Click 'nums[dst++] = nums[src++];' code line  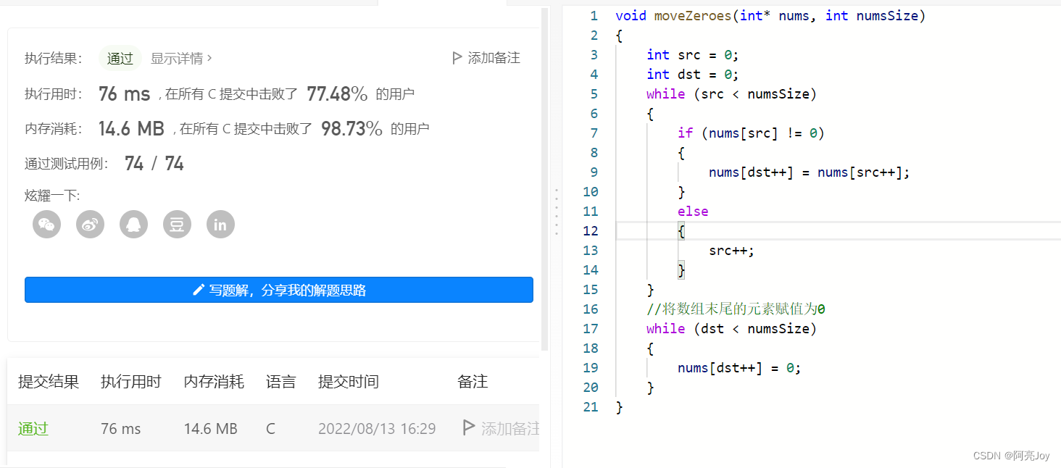point(809,172)
